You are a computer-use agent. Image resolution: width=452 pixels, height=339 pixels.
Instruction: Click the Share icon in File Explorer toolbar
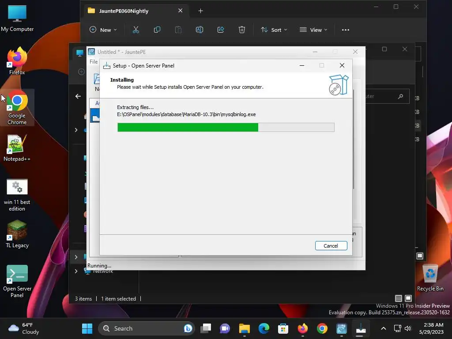click(x=221, y=30)
